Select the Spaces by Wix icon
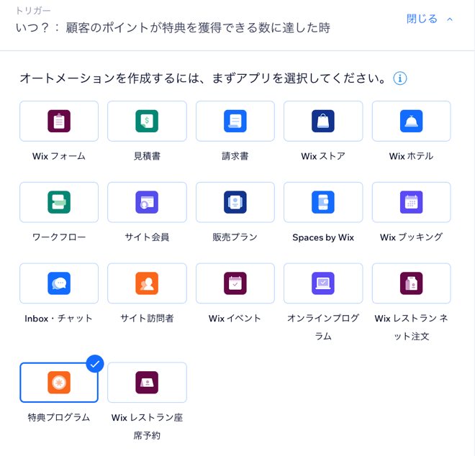The width and height of the screenshot is (475, 456). 323,202
